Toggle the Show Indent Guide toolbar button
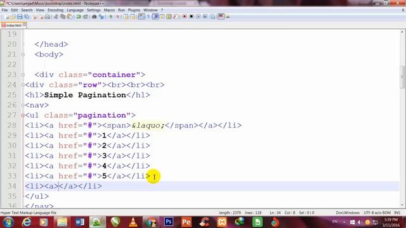 click(x=155, y=17)
